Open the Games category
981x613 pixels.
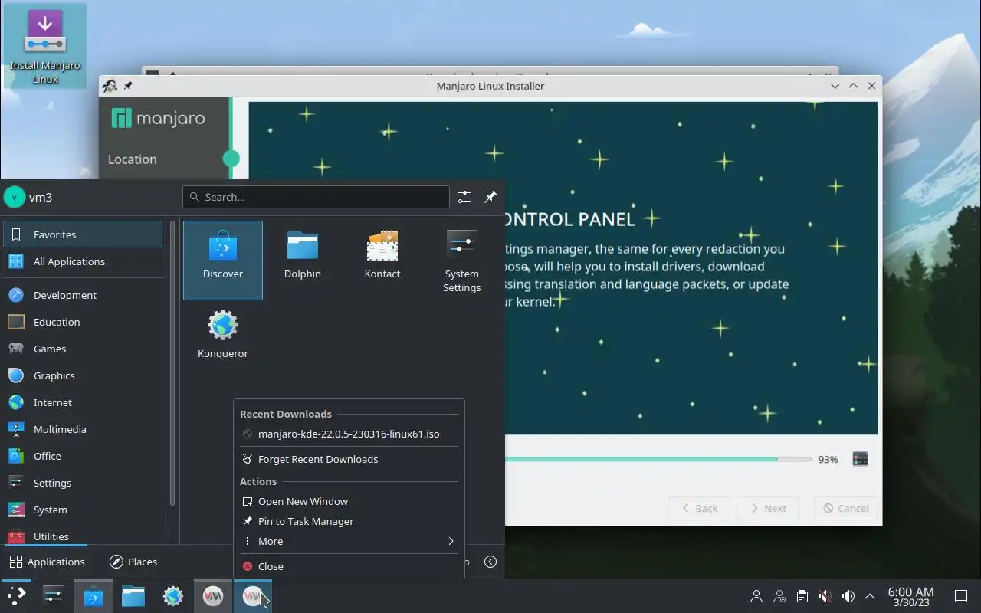(x=83, y=349)
